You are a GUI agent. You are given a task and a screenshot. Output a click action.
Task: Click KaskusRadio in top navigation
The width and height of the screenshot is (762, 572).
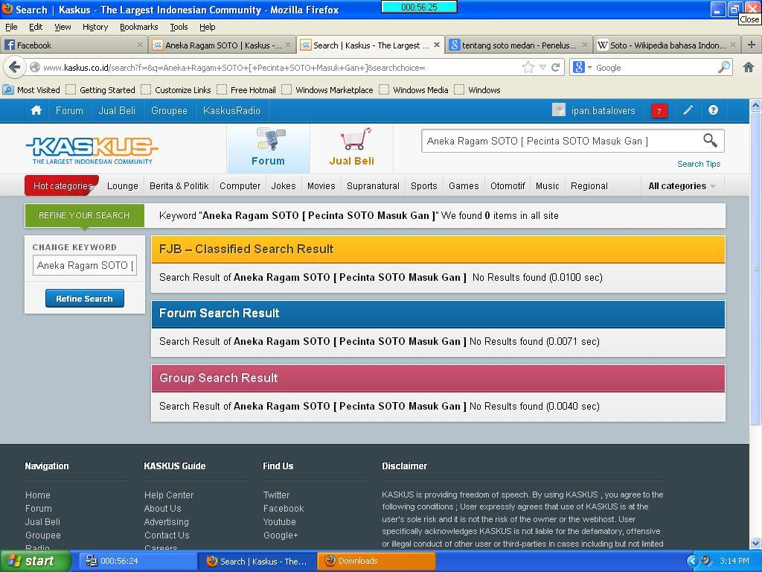pos(232,110)
